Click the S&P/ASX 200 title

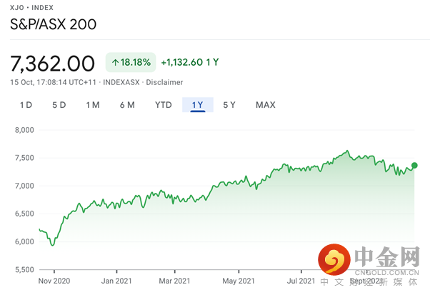[x=53, y=24]
